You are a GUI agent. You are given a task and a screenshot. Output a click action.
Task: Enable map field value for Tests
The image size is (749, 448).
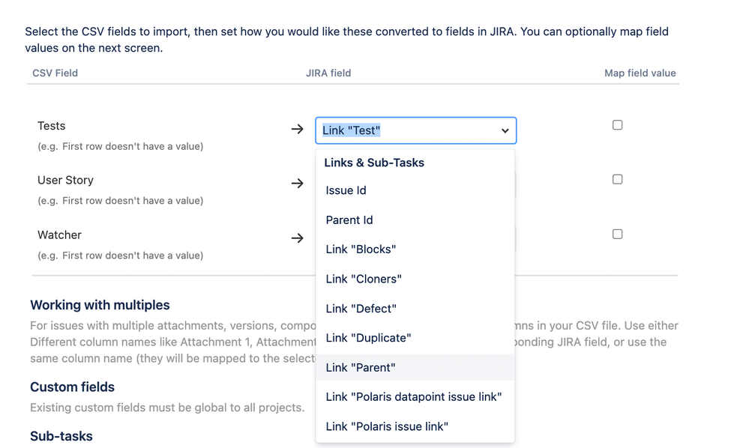coord(617,125)
